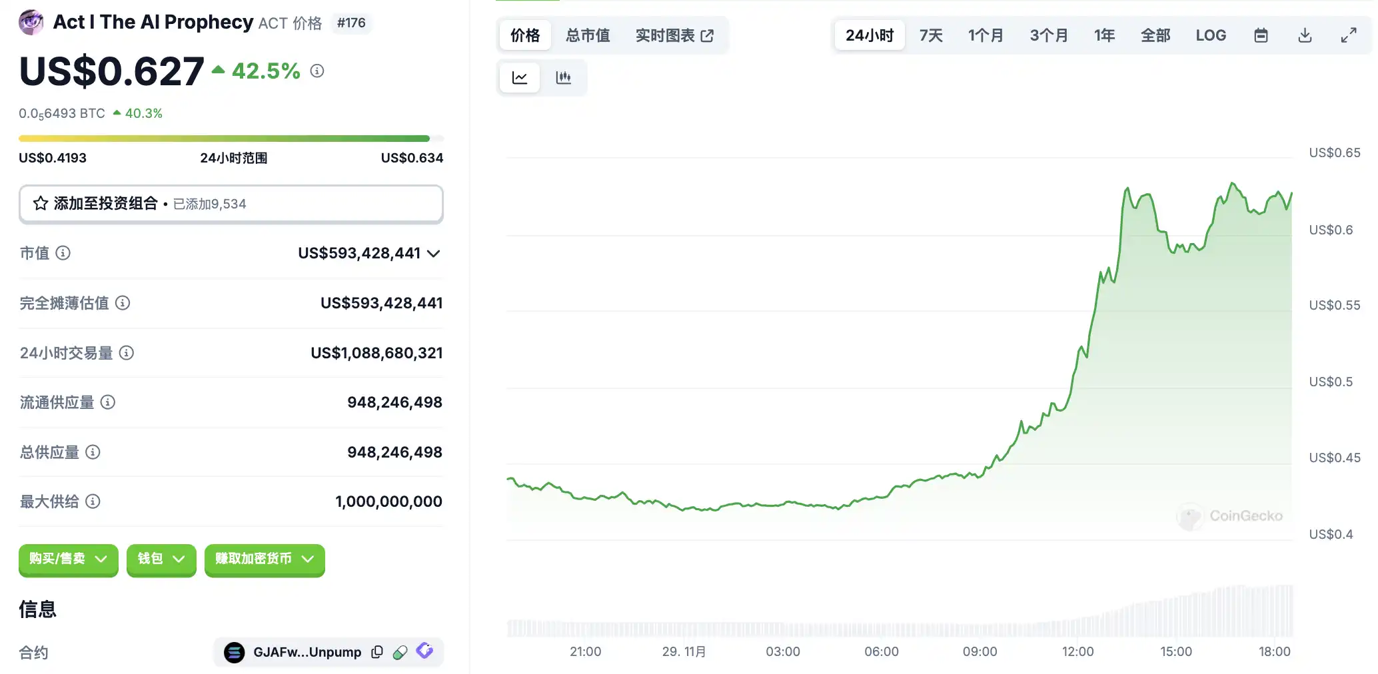Click the info icon beside 流通供应量

(x=108, y=402)
